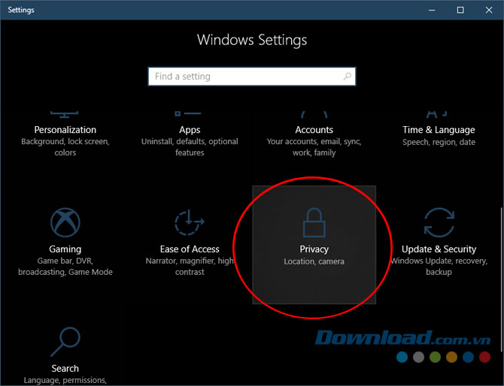Click the Search category label
The width and height of the screenshot is (504, 386).
click(x=65, y=369)
